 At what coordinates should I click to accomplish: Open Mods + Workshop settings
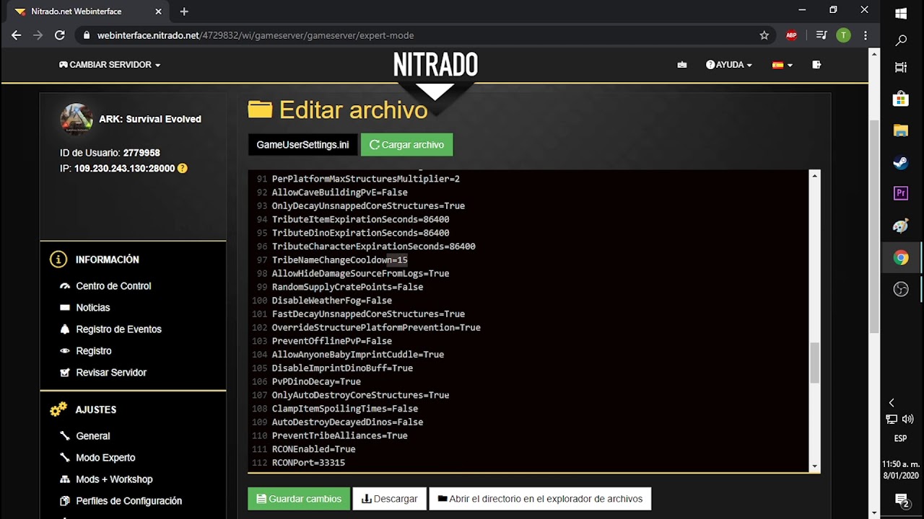coord(114,479)
